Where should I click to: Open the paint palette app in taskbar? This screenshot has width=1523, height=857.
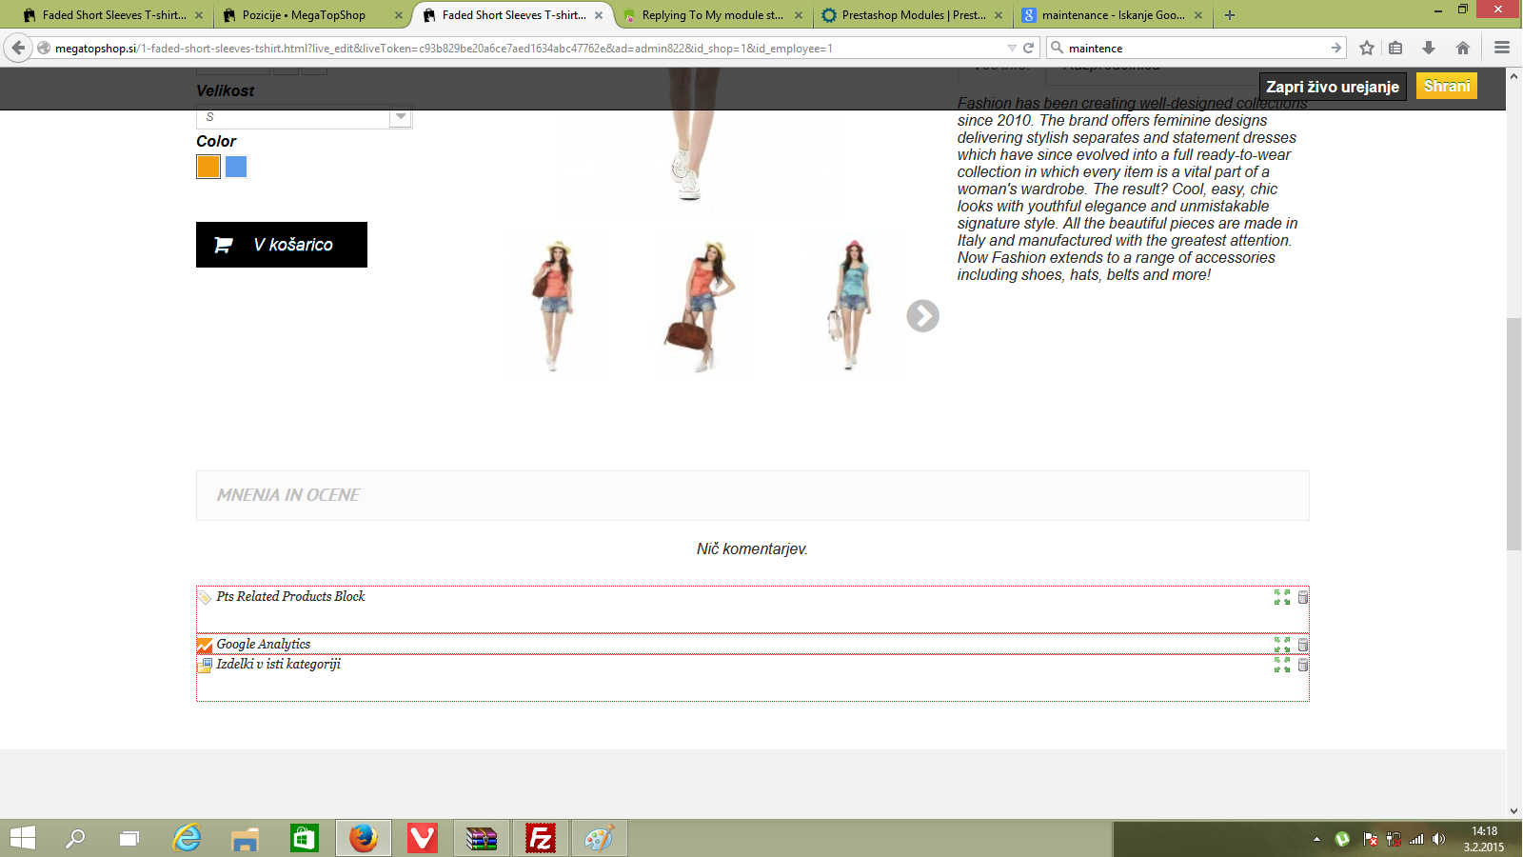(600, 838)
